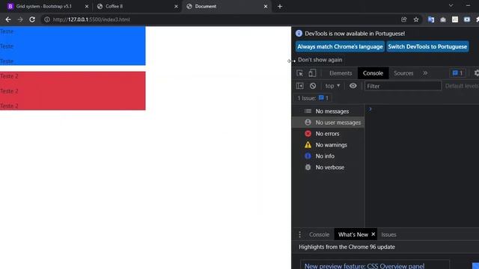
Task: Switch to Grid system Bootstrap browser tab
Action: pos(44,7)
